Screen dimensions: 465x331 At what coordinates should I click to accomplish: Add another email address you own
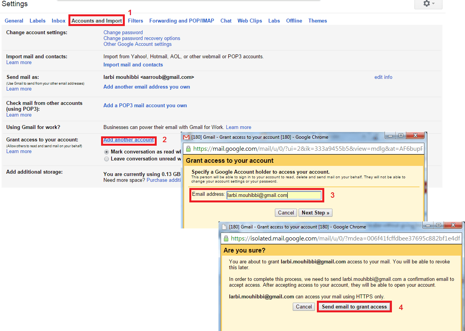pos(147,87)
